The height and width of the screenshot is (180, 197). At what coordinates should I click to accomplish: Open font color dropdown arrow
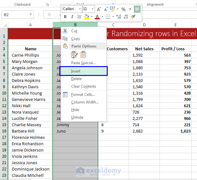(x=102, y=17)
